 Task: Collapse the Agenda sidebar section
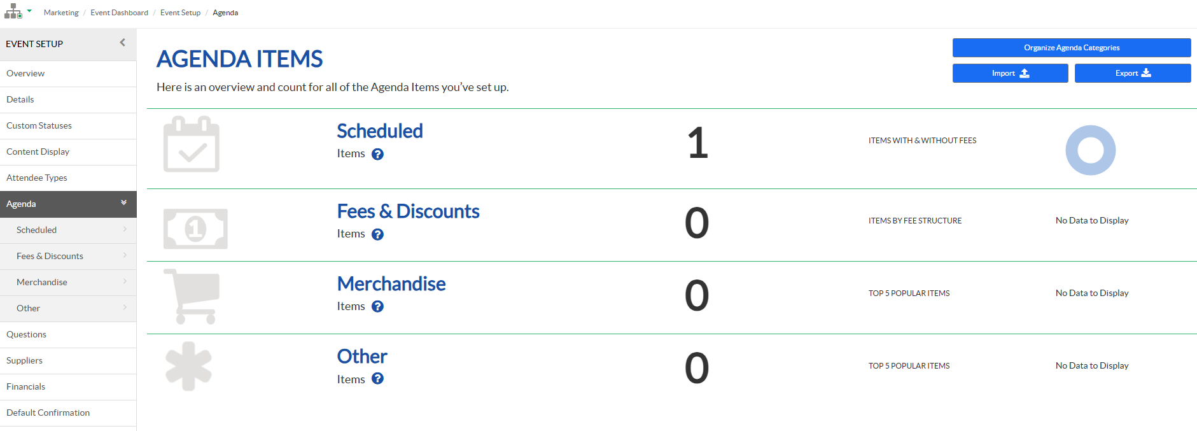123,202
